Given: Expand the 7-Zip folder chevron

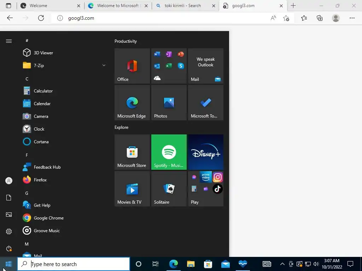Looking at the screenshot, I should click(x=104, y=65).
